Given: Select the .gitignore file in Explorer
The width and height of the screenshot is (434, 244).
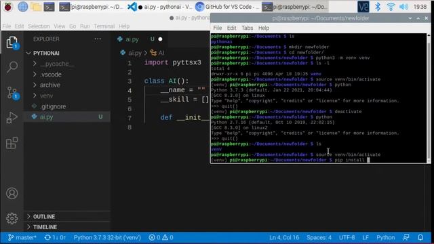Looking at the screenshot, I should coord(66,106).
